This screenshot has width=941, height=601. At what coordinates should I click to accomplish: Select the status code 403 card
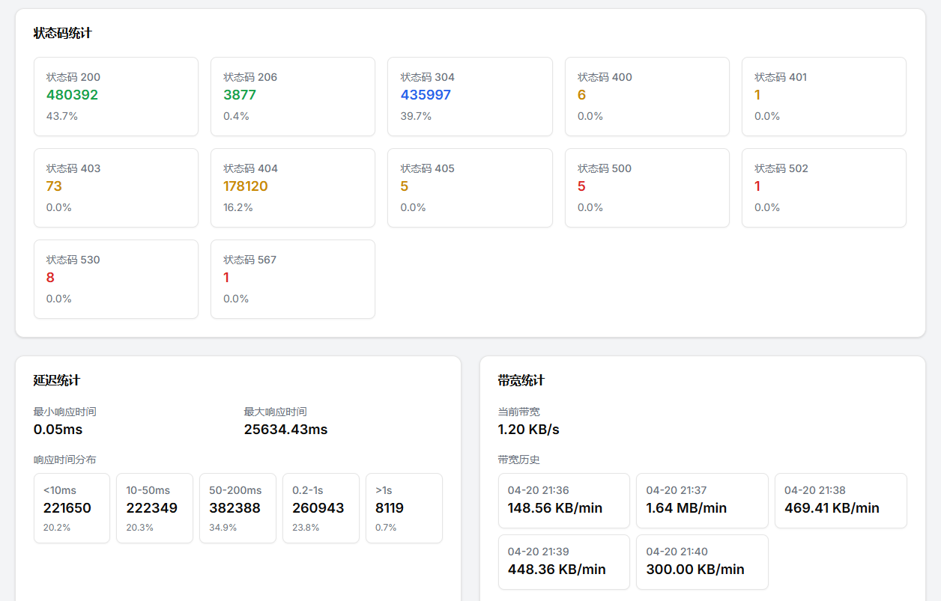[x=116, y=188]
